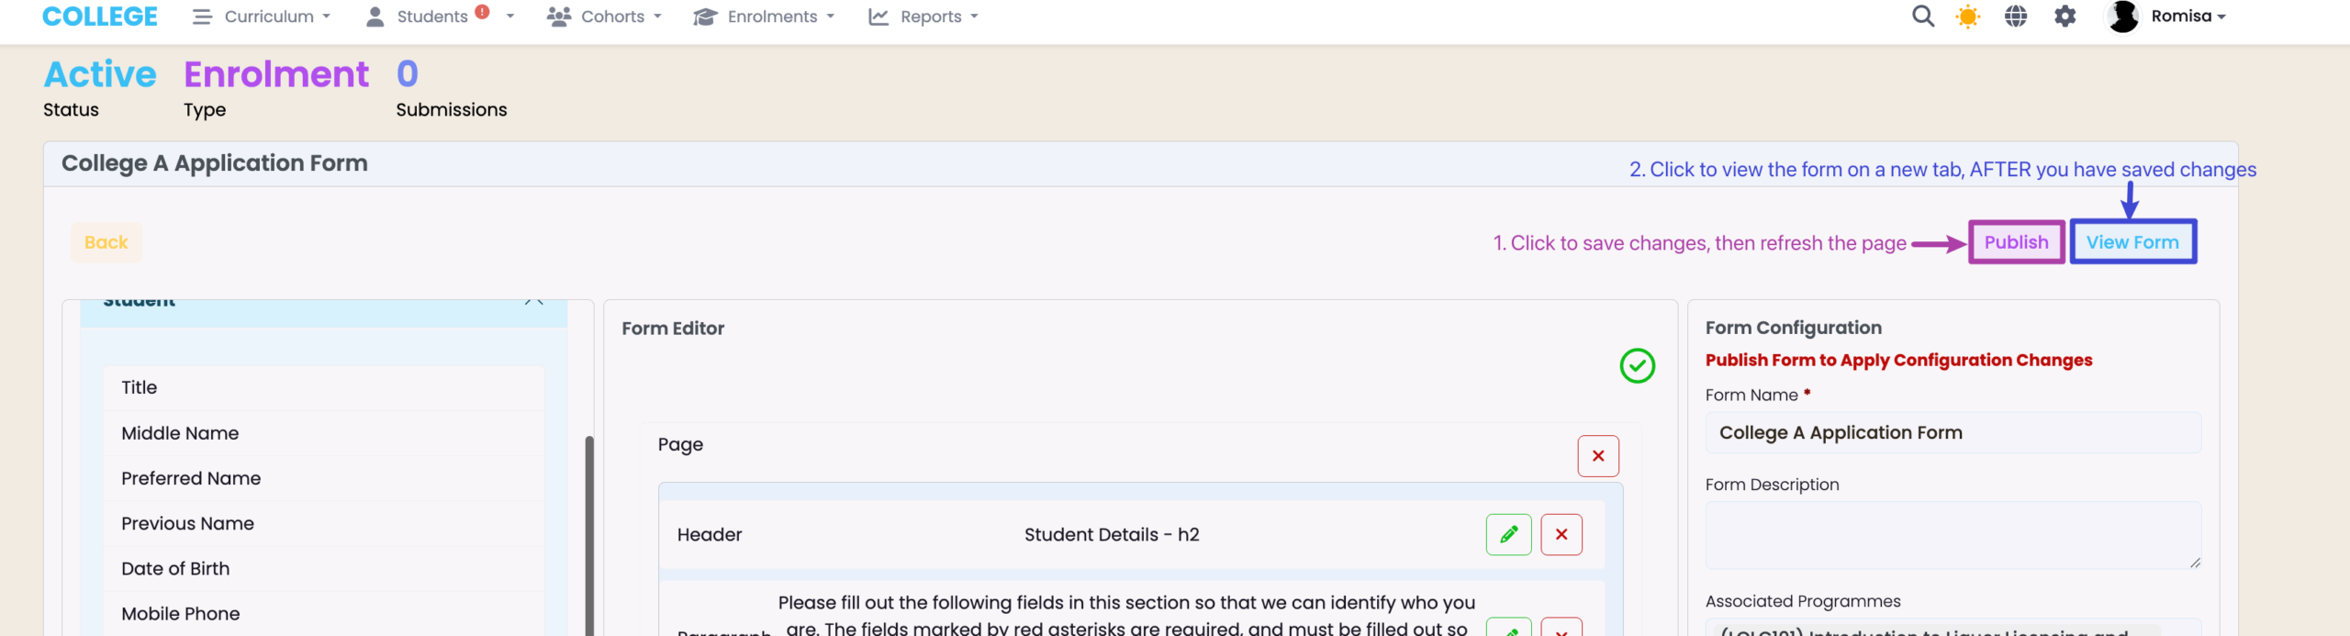
Task: Open the Curriculum dropdown menu
Action: click(262, 17)
